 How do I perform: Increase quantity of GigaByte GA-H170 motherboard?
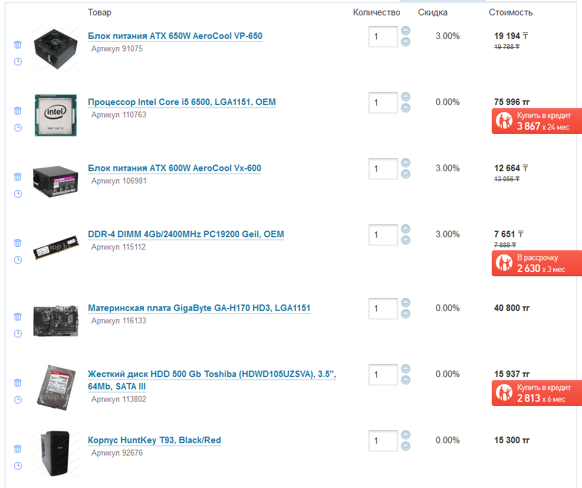coord(405,303)
